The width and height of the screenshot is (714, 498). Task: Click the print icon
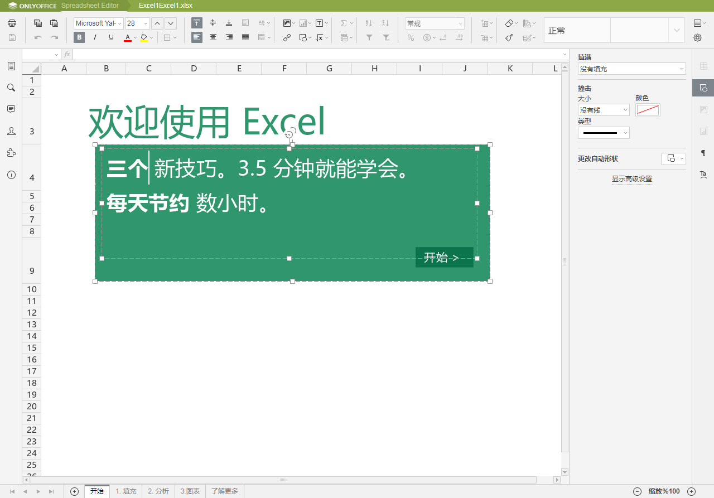pyautogui.click(x=12, y=23)
